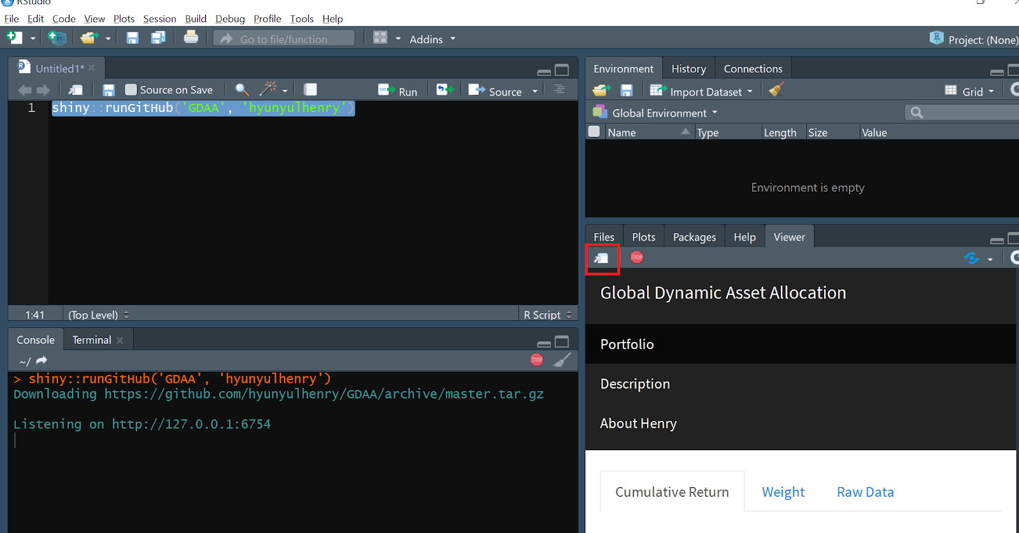Open the Code menu
This screenshot has width=1019, height=533.
tap(64, 18)
